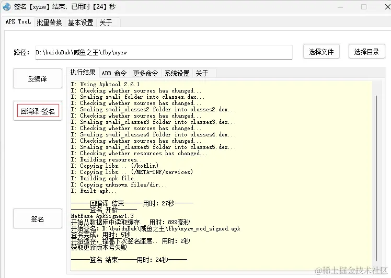The image size is (391, 278).
Task: Click the 反编译 button
Action: 38,79
